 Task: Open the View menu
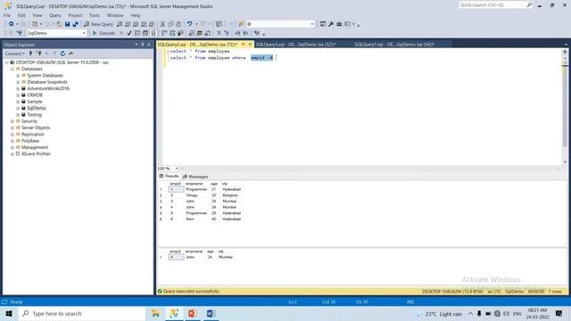click(37, 15)
